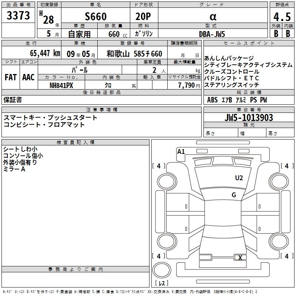The image size is (296, 296).
Task: Click the ステアリングスイッチ line
Action: click(x=232, y=85)
